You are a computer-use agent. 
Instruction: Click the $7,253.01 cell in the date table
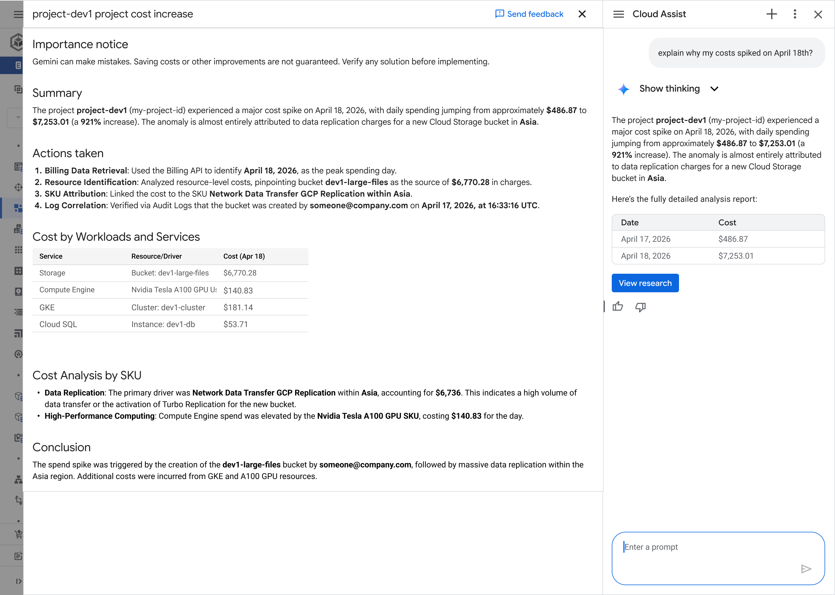(736, 256)
